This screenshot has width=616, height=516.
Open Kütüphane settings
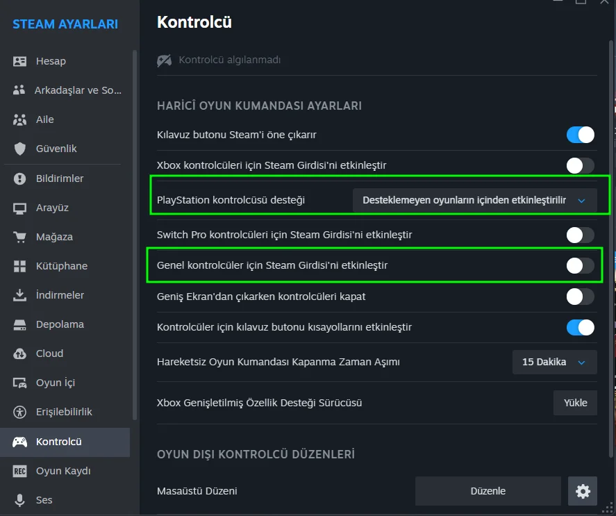point(65,266)
